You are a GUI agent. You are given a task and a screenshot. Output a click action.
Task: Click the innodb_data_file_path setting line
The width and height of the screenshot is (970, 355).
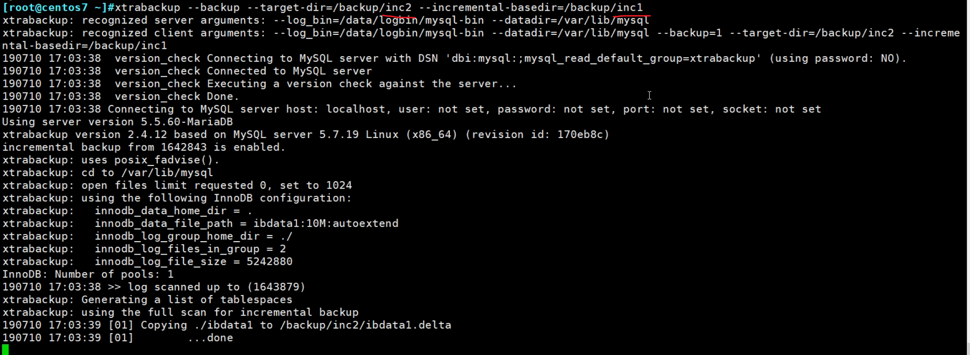[246, 224]
